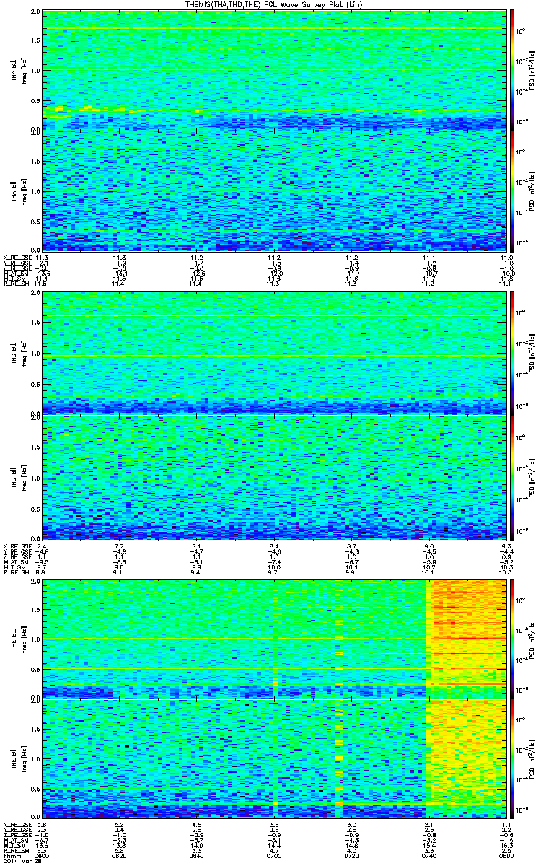Screen dimensions: 541x866
Task: Click the THE BII spectrogram panel
Action: [275, 760]
